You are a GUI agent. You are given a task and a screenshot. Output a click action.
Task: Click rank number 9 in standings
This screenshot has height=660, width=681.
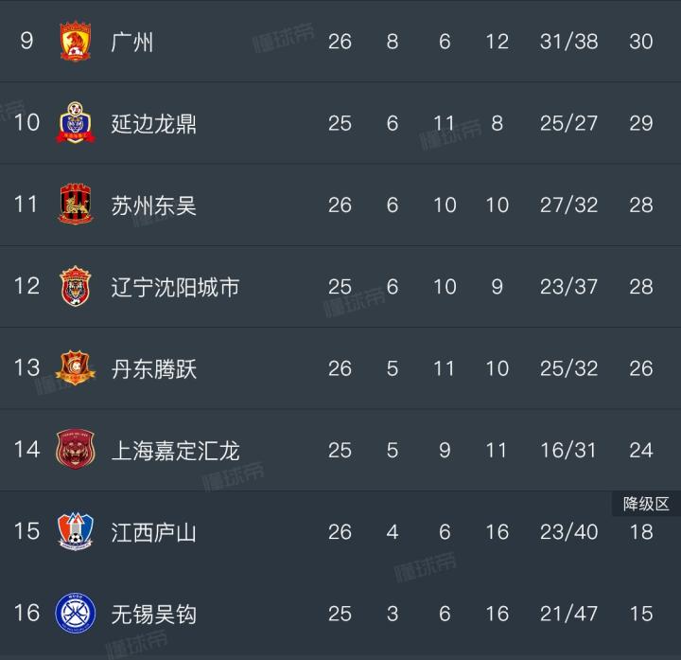point(26,42)
